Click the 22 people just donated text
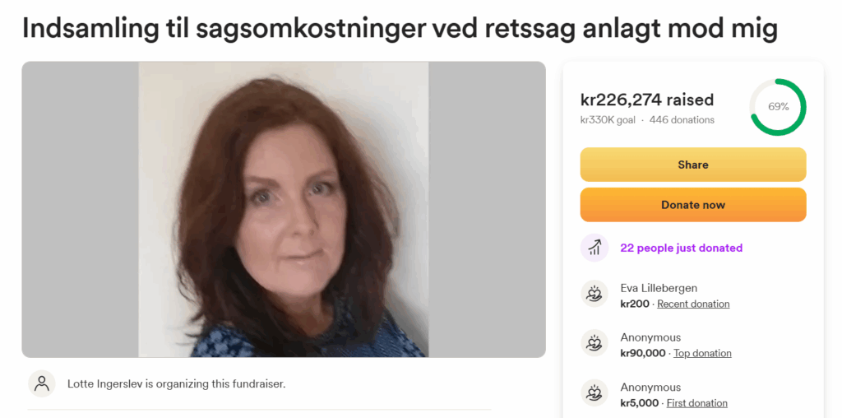This screenshot has width=842, height=418. tap(682, 248)
